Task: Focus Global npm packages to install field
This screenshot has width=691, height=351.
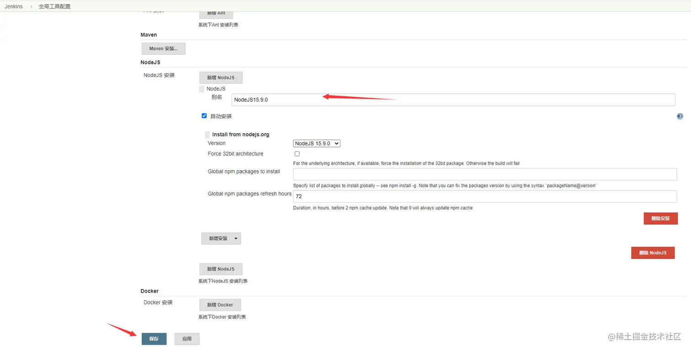Action: (x=485, y=174)
